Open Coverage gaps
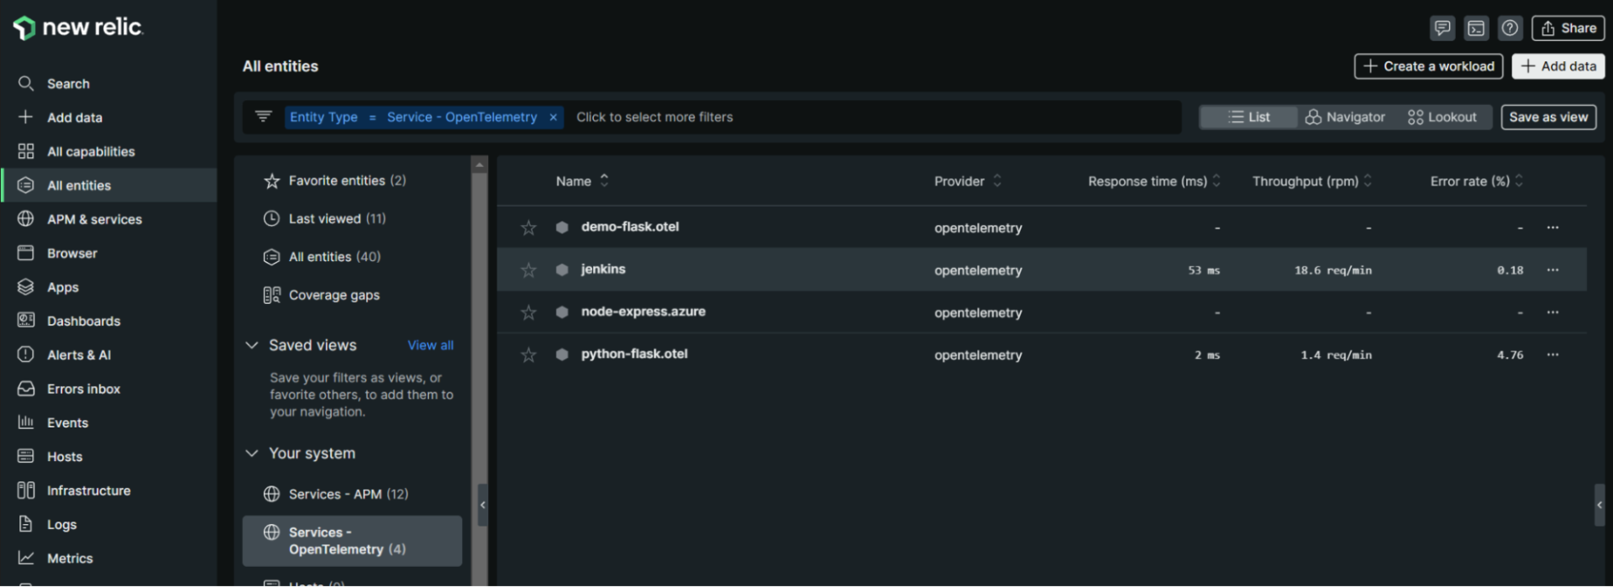This screenshot has width=1613, height=587. point(334,295)
